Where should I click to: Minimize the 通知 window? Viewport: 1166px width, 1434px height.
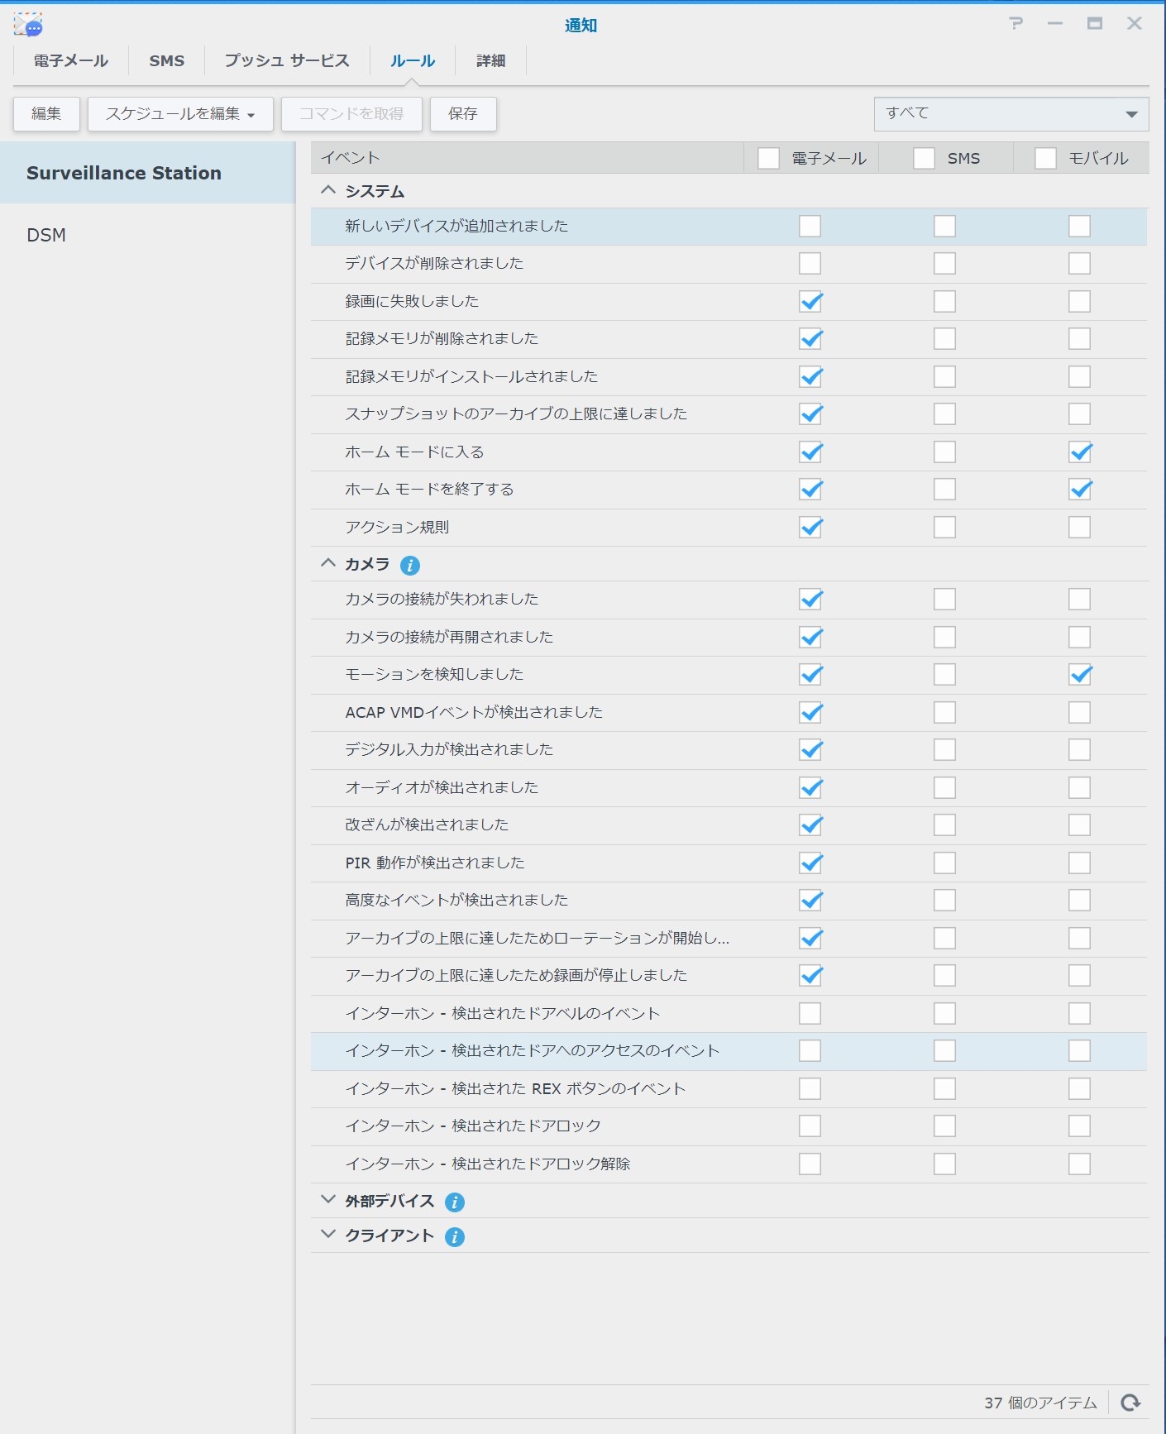coord(1055,24)
